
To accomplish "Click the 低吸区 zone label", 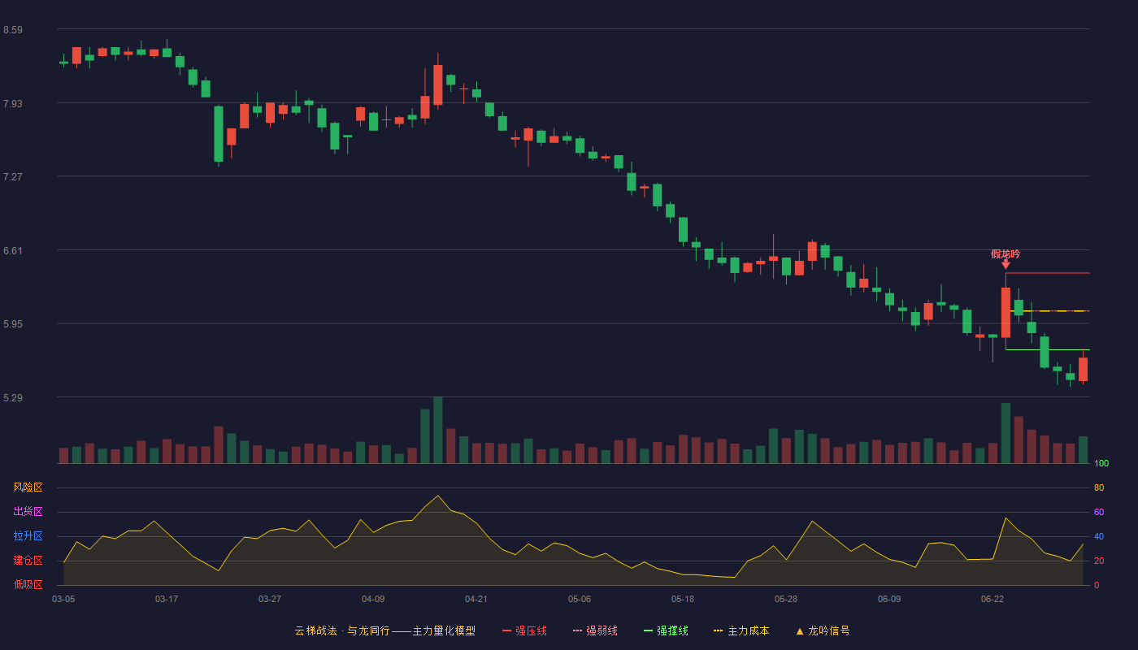I will click(28, 584).
